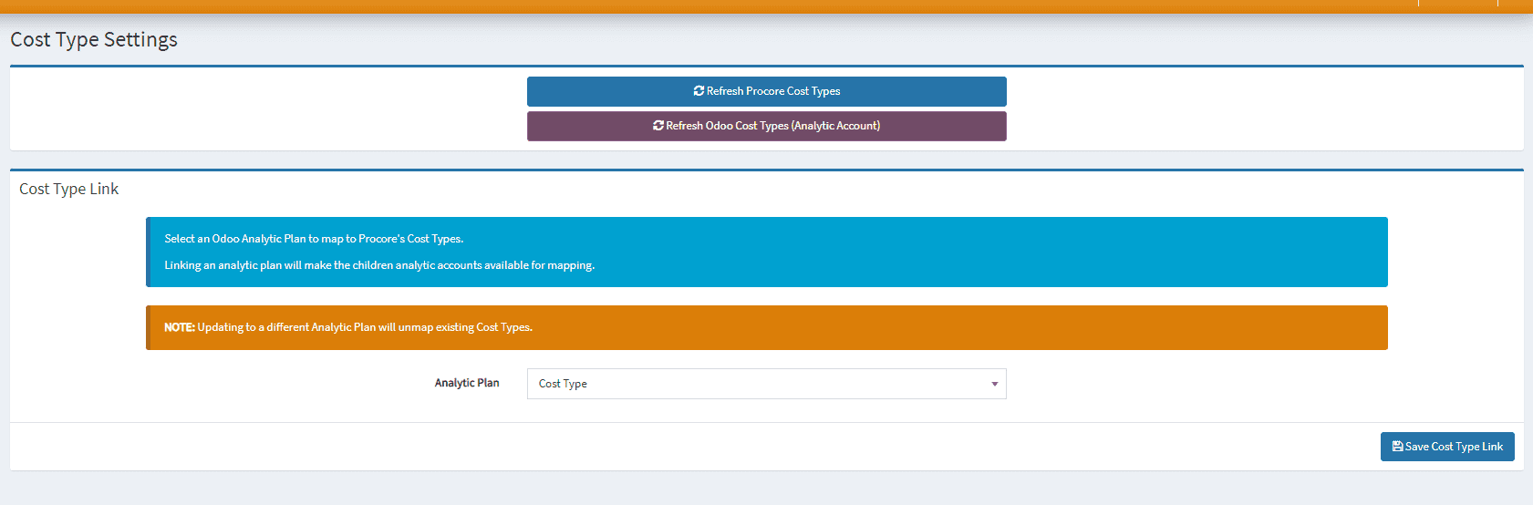Click the orange top navigation bar
Screen dimensions: 1533x505
pyautogui.click(x=730, y=5)
